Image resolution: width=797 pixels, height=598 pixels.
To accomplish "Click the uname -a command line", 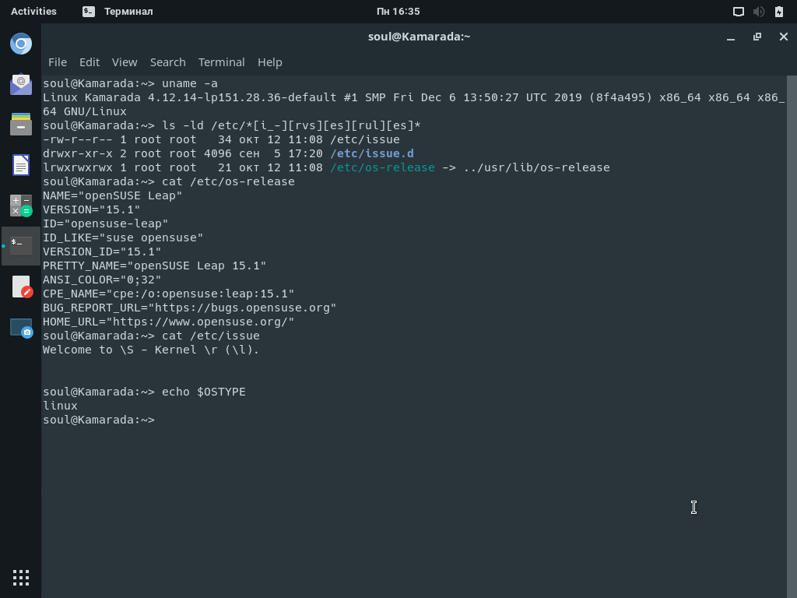I will click(x=130, y=83).
